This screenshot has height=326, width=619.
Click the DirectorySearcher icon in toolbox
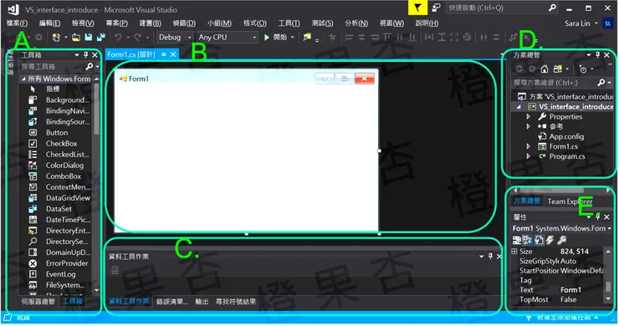pos(33,241)
